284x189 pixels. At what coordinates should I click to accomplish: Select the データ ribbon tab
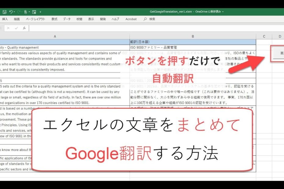click(67, 19)
